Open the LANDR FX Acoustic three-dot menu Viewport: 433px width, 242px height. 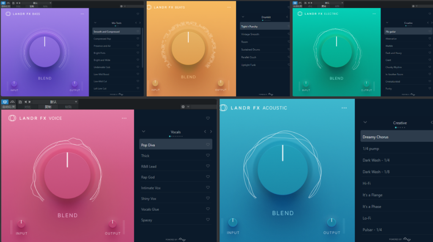344,108
